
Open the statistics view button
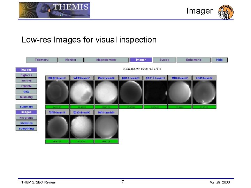pyautogui.click(x=26, y=123)
